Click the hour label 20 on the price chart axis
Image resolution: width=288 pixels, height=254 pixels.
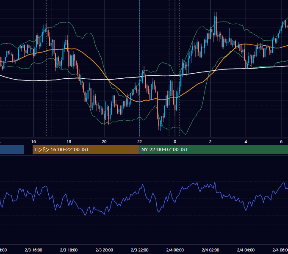click(x=104, y=142)
